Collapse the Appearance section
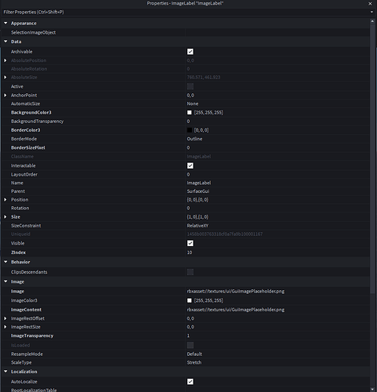This screenshot has width=377, height=392. coord(5,24)
